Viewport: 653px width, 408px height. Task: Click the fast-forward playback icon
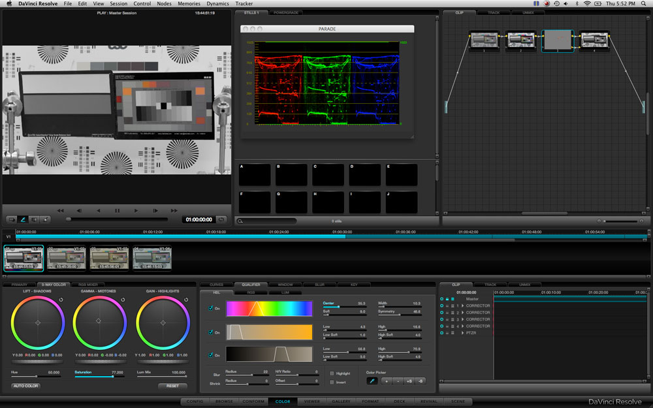174,211
